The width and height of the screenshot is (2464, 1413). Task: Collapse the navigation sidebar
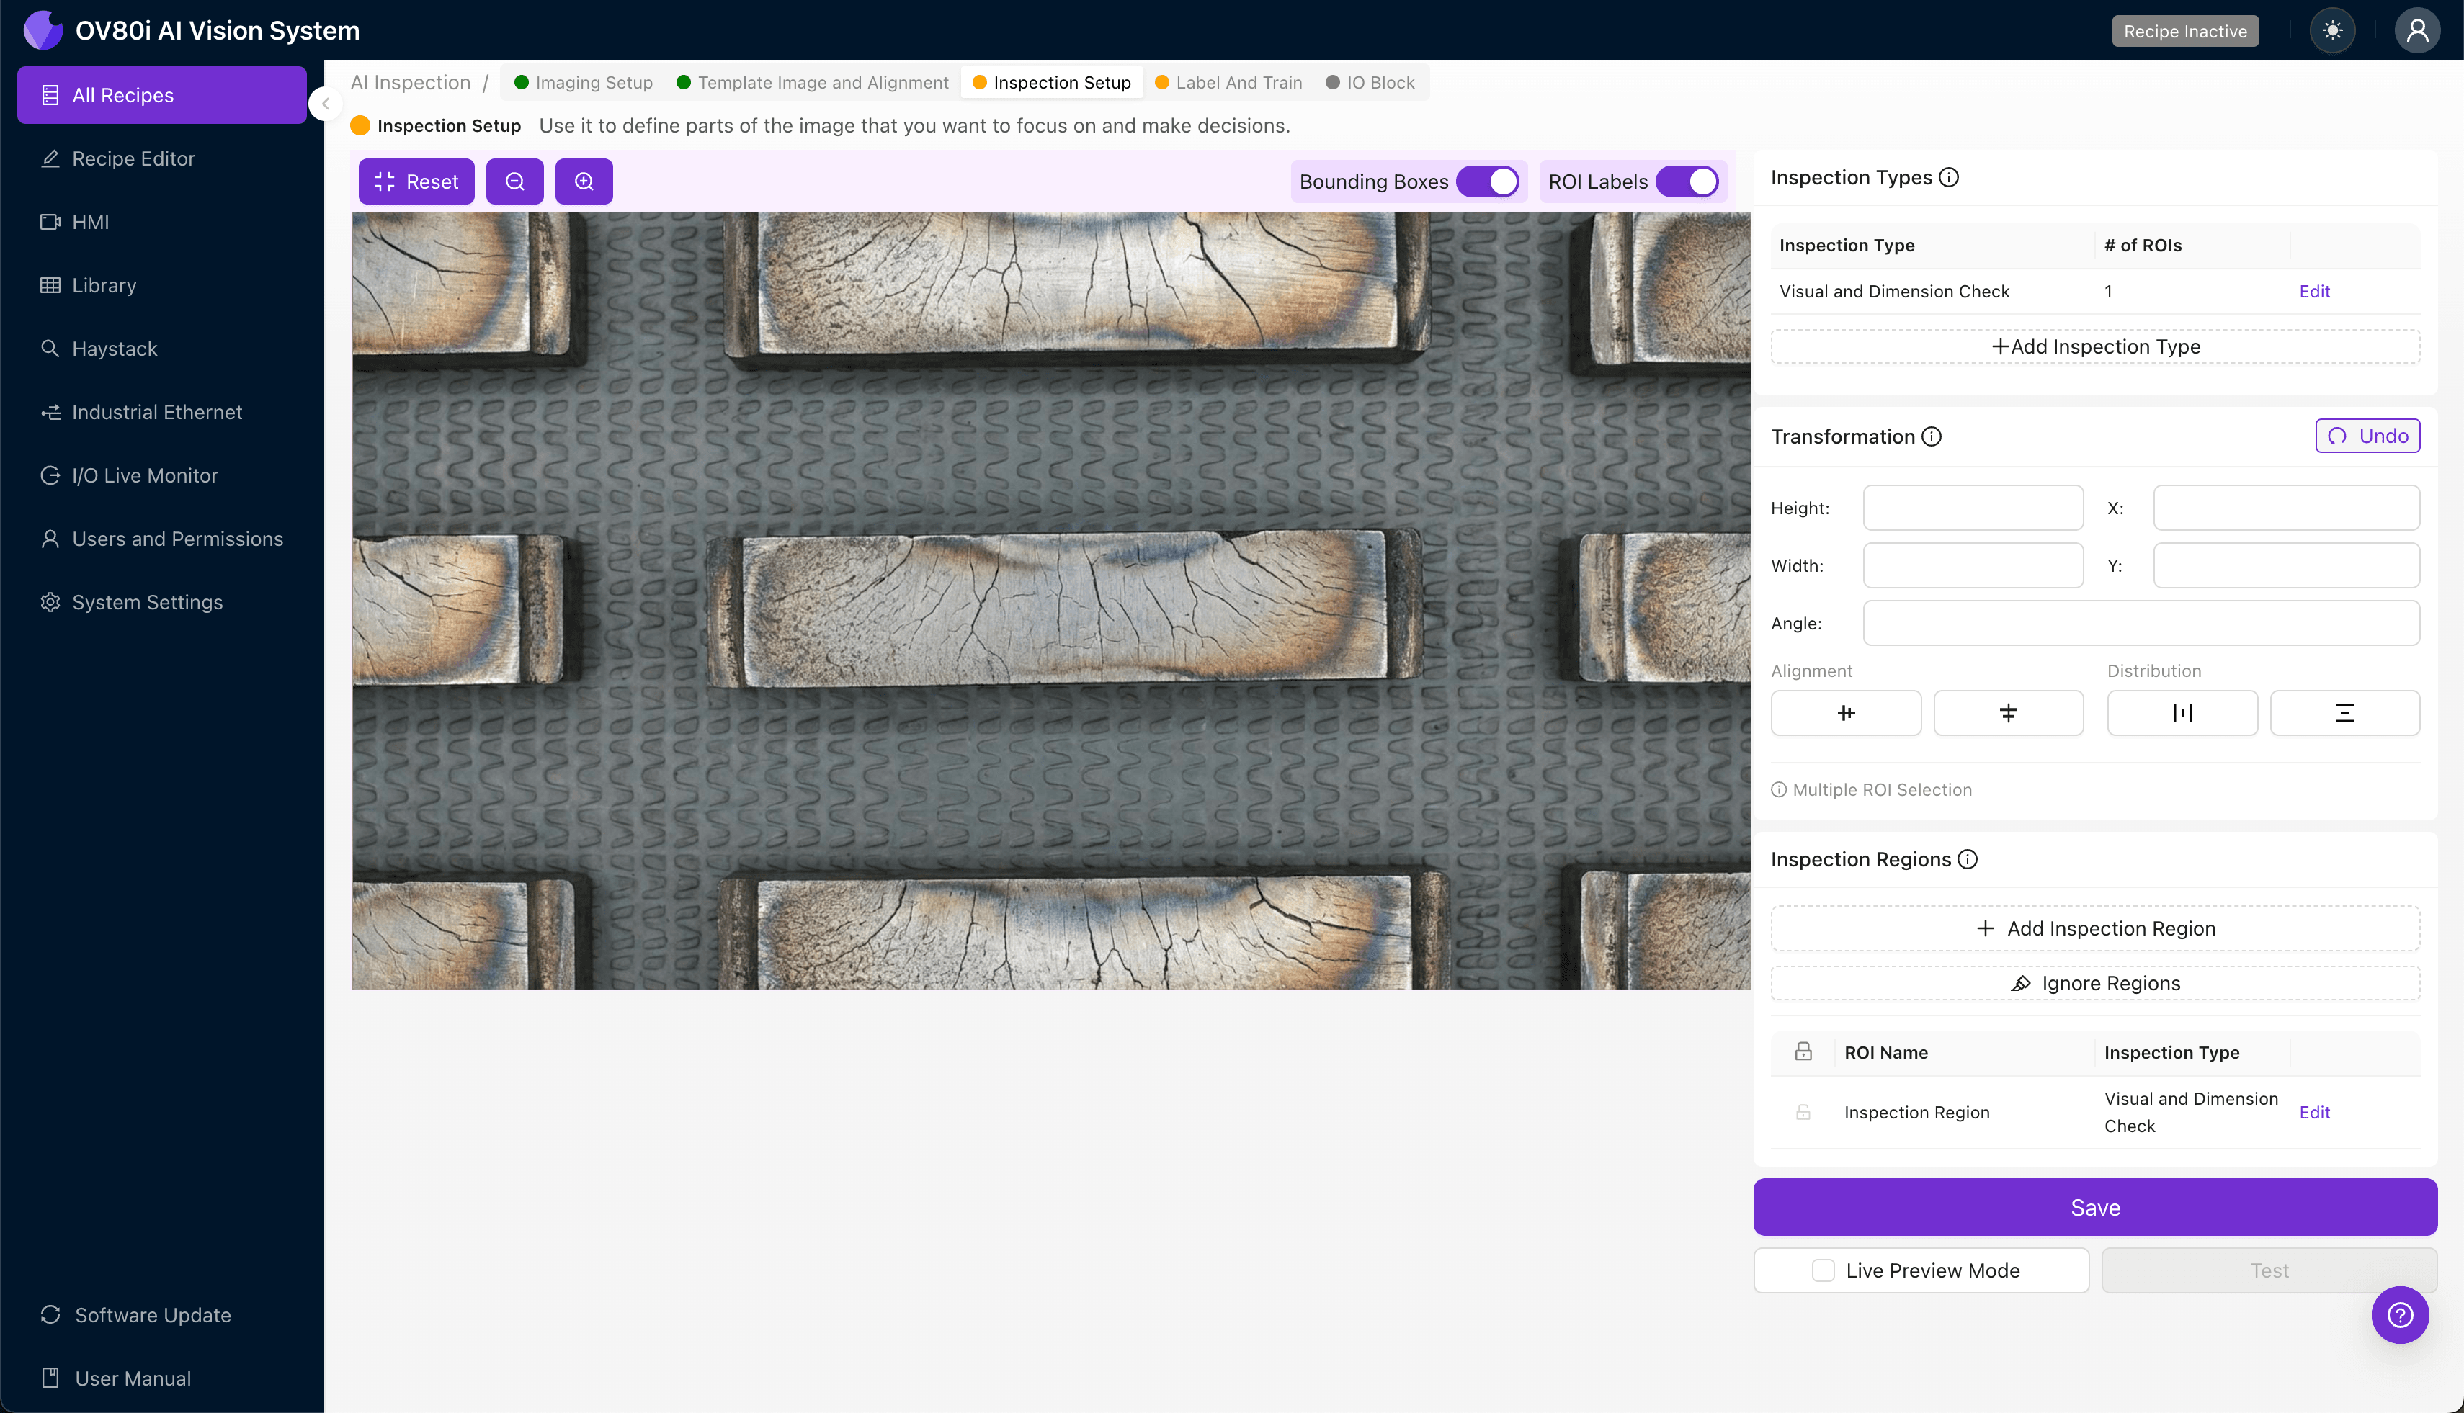(325, 105)
